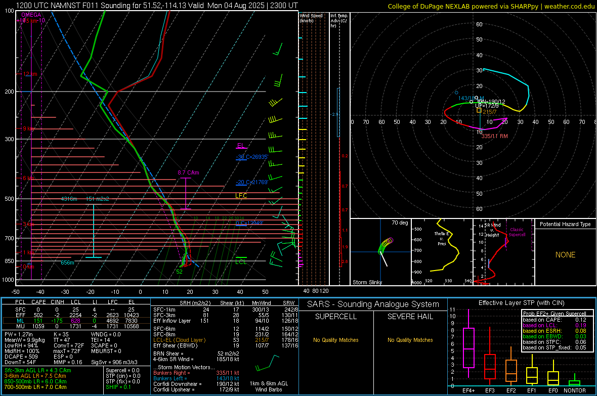Screen dimensions: 597x396
Task: Click the magenta EL level label
Action: pos(241,146)
